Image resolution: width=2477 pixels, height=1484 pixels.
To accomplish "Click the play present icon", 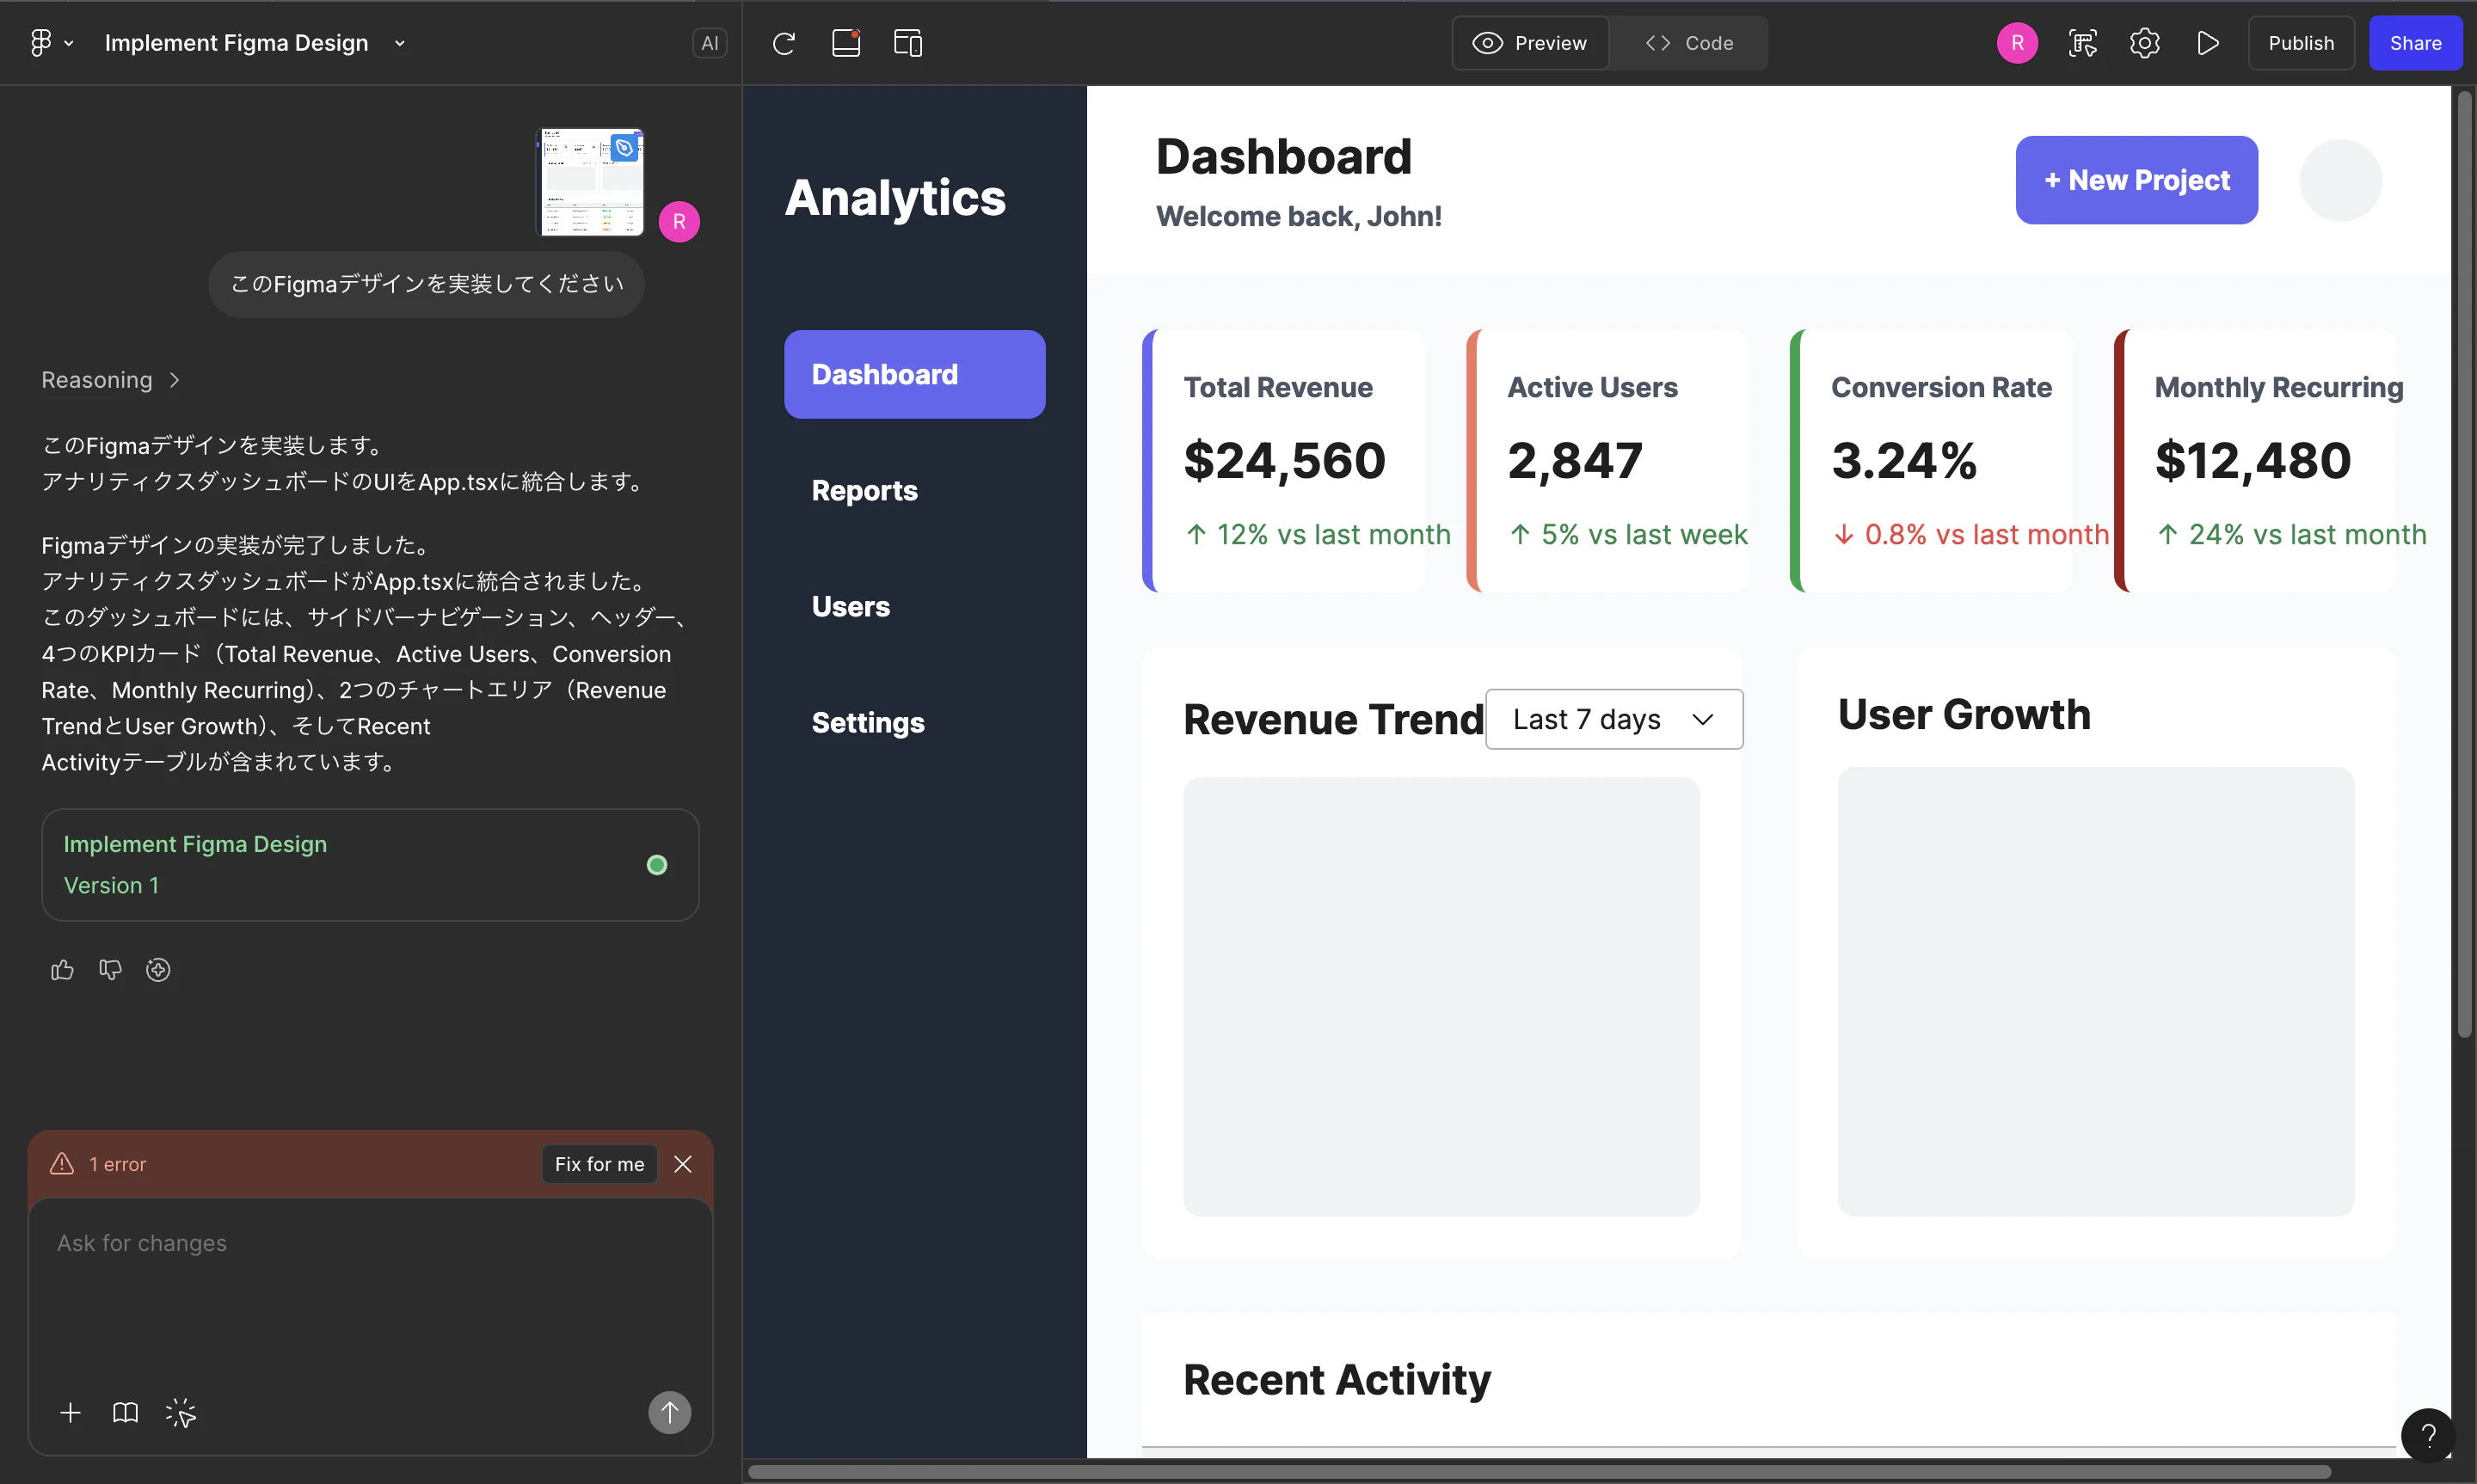I will 2208,43.
